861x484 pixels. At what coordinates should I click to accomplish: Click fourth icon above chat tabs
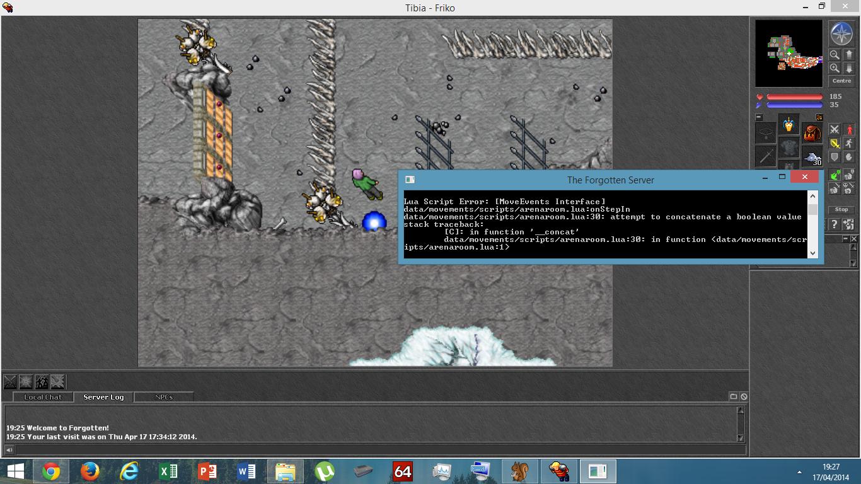[x=57, y=382]
